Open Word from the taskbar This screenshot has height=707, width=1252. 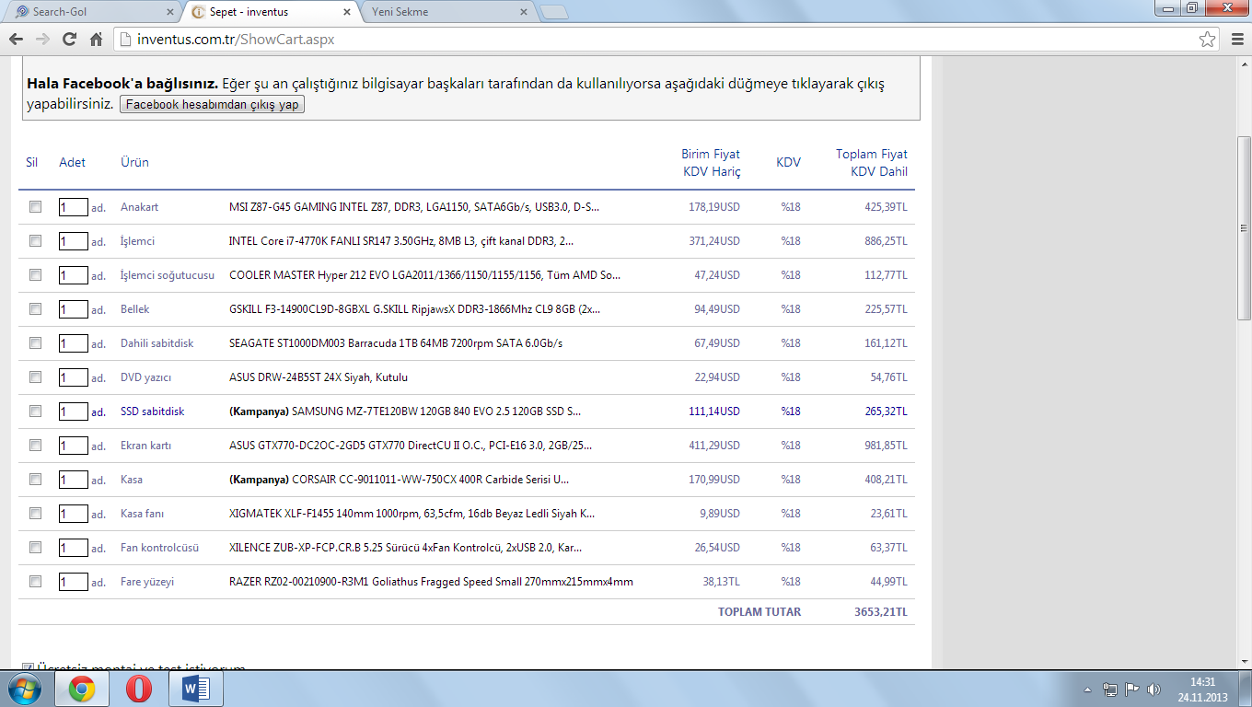point(196,689)
